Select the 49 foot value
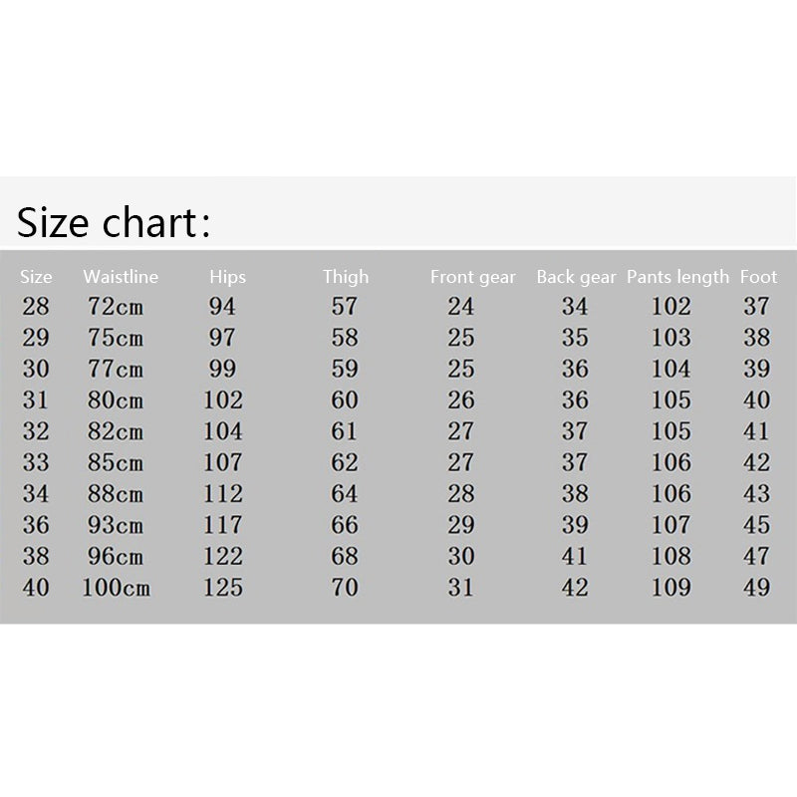 click(x=757, y=588)
